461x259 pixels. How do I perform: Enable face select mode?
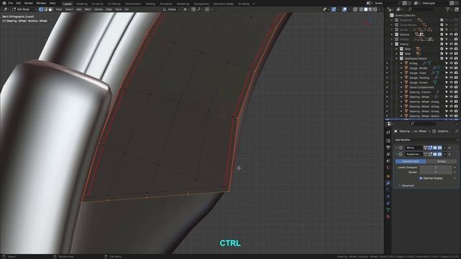pos(50,9)
